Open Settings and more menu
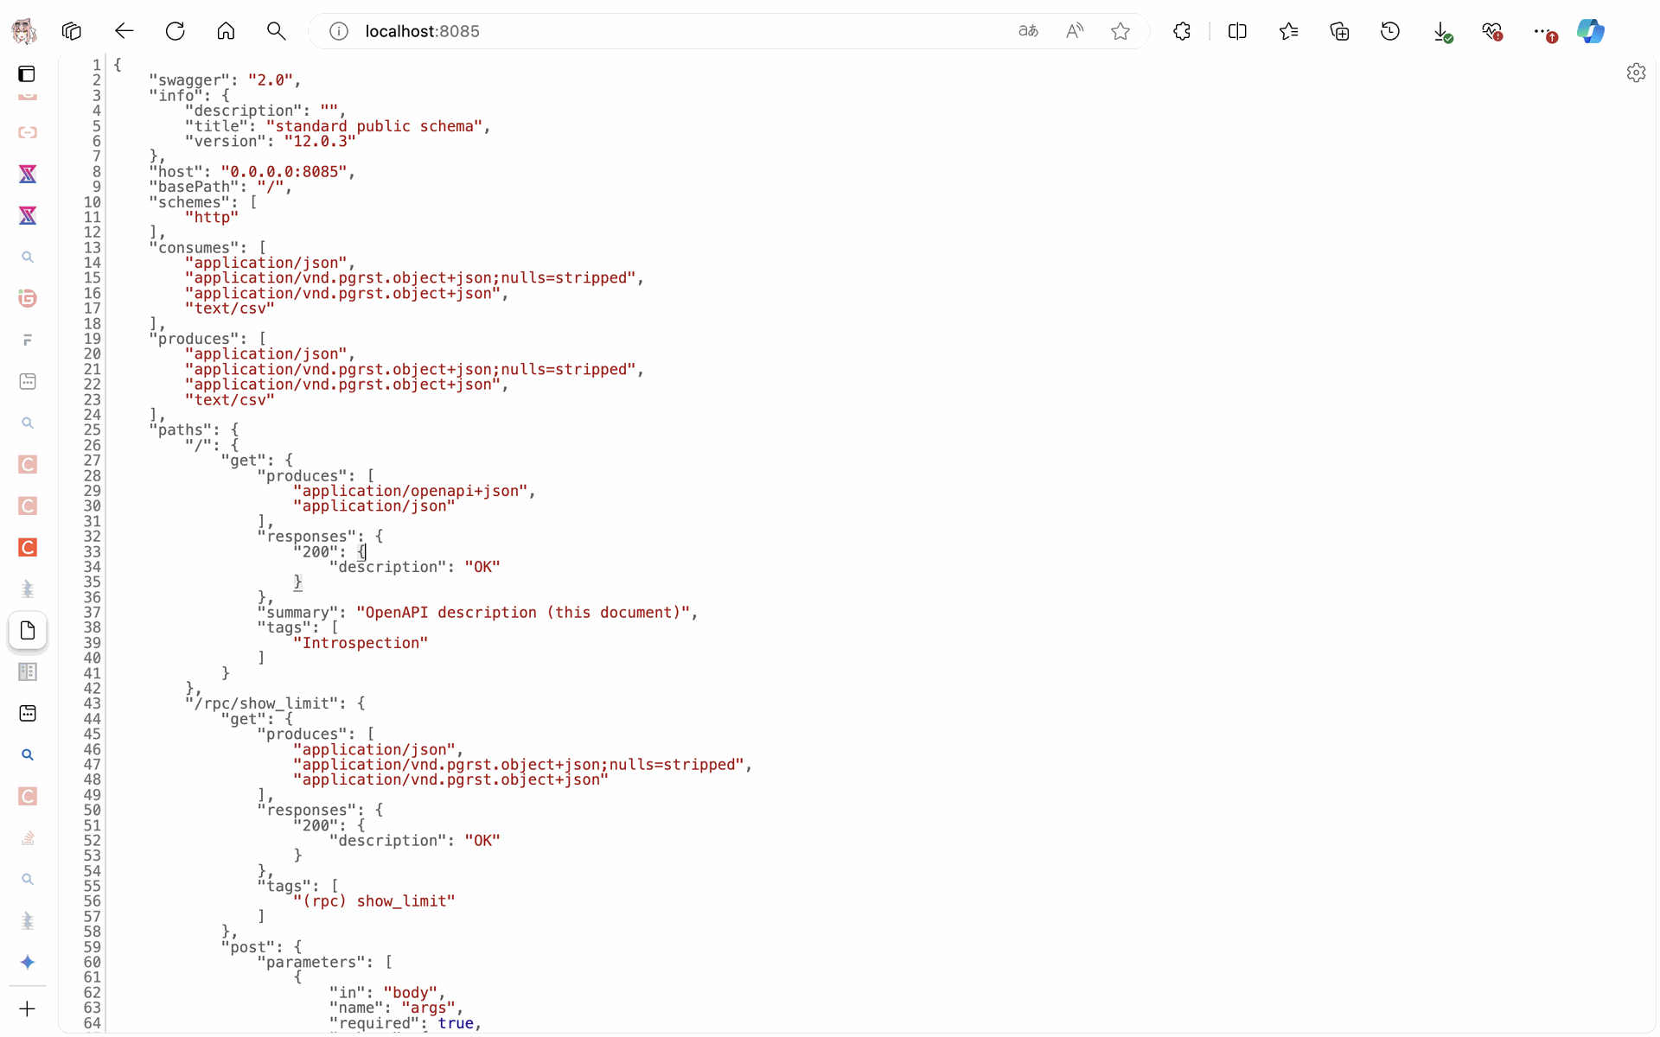 1543,32
